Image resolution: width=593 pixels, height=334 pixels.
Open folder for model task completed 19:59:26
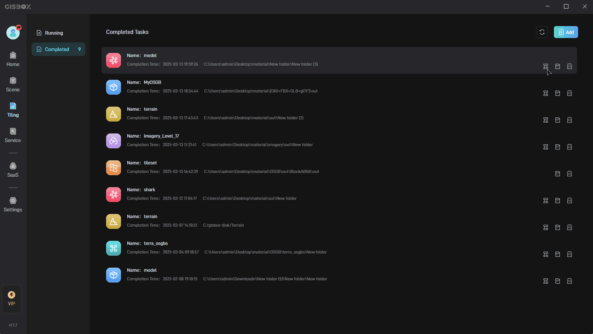pos(558,66)
